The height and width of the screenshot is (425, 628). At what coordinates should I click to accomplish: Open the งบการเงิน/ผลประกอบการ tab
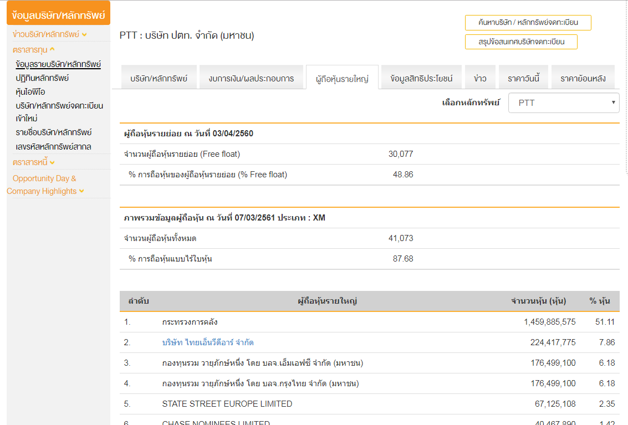point(251,78)
